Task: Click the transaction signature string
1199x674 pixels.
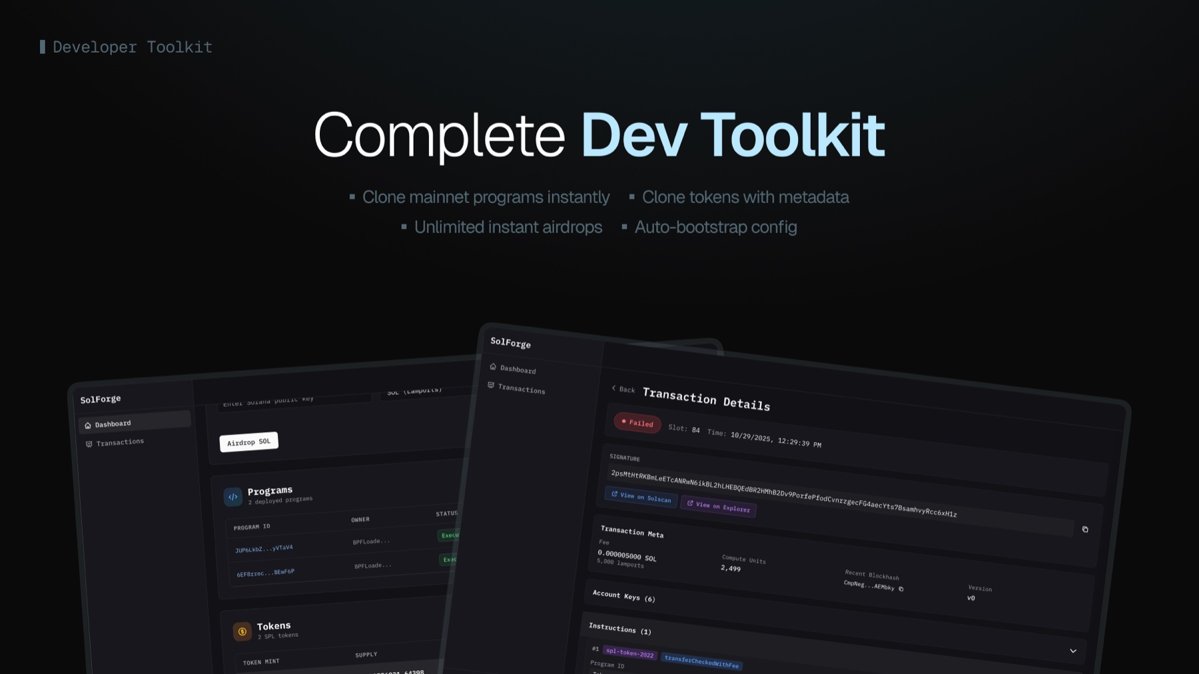Action: click(x=783, y=494)
